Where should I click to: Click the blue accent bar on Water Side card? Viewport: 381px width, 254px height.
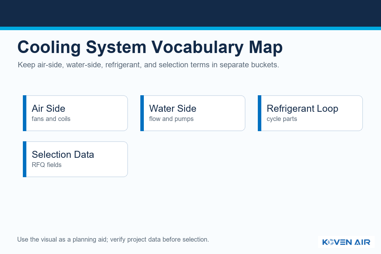click(x=142, y=113)
